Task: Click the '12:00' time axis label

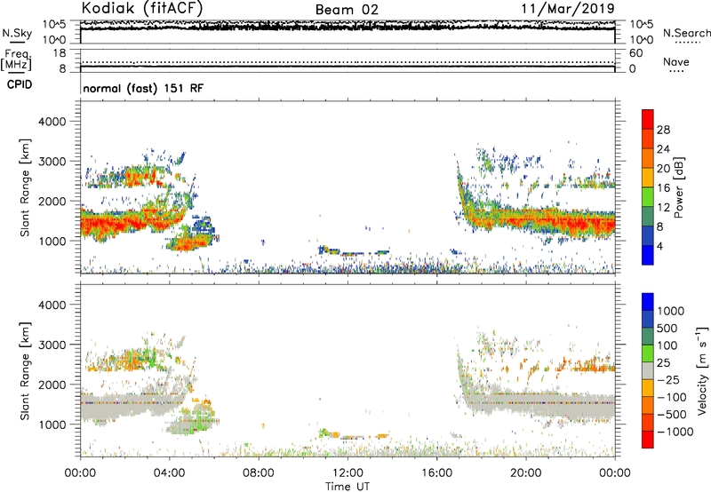Action: (x=348, y=473)
